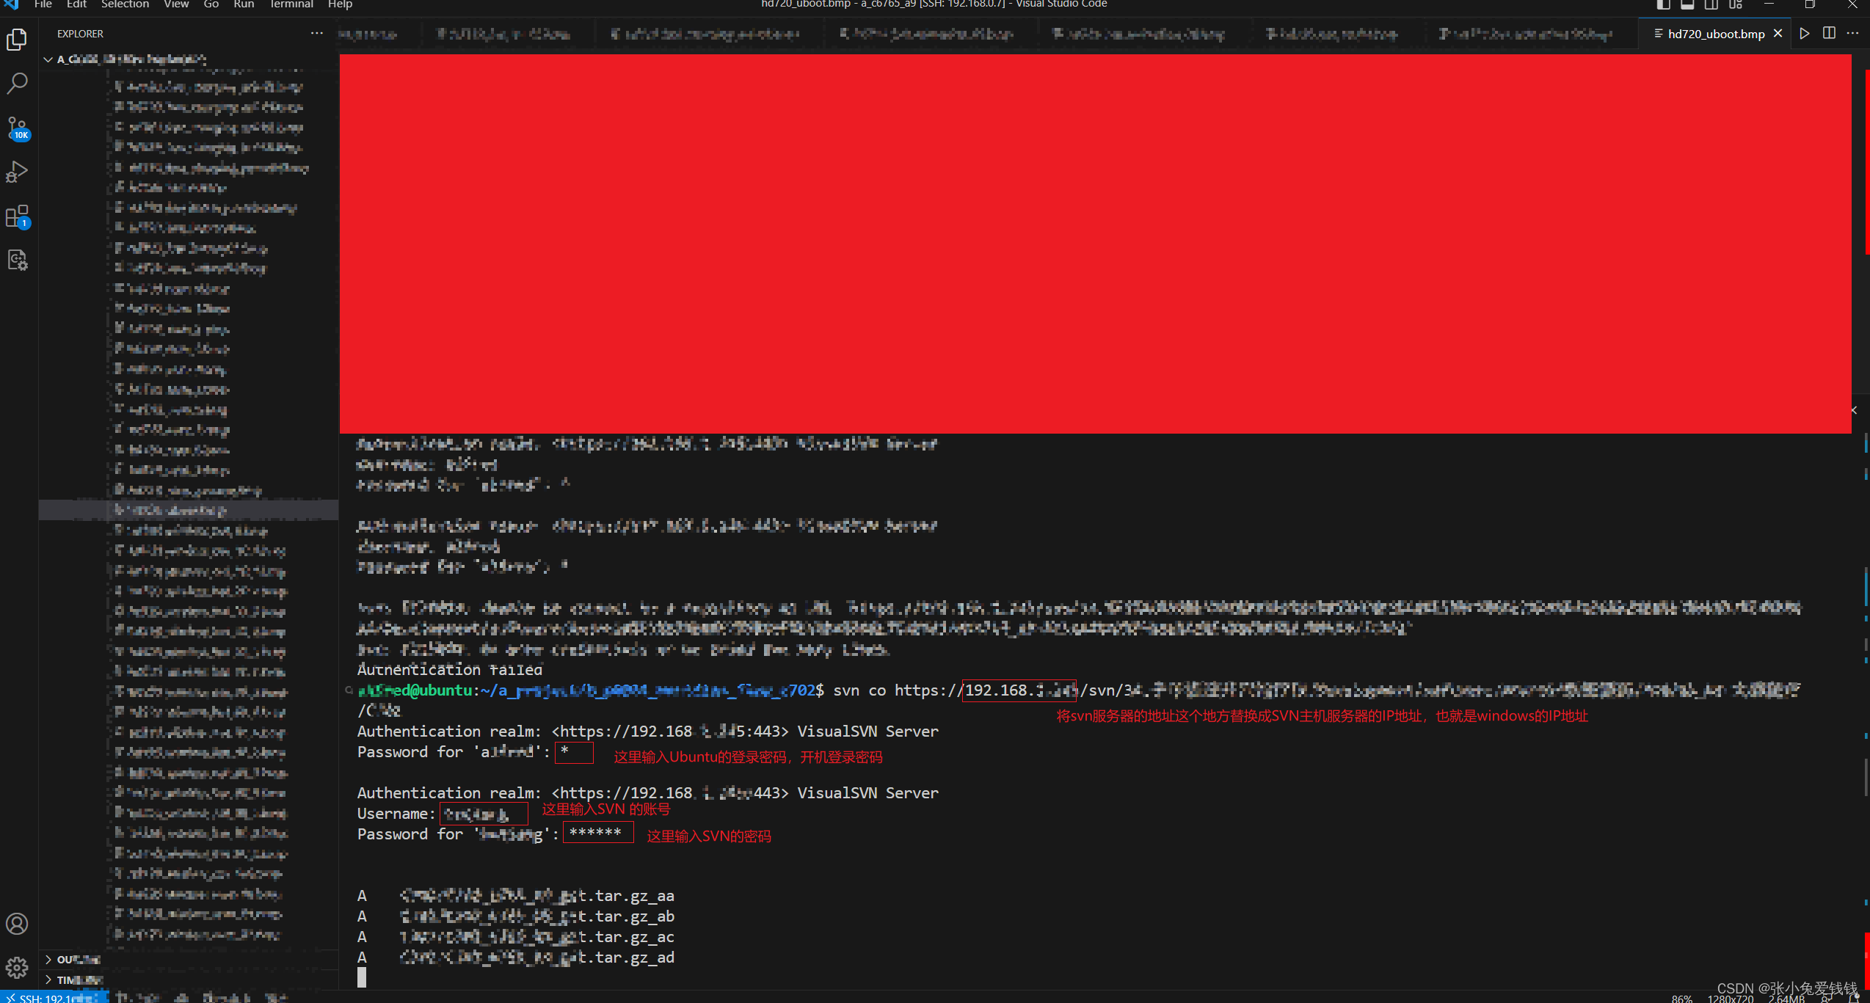Click the gz_aa checked-out file line

point(516,896)
